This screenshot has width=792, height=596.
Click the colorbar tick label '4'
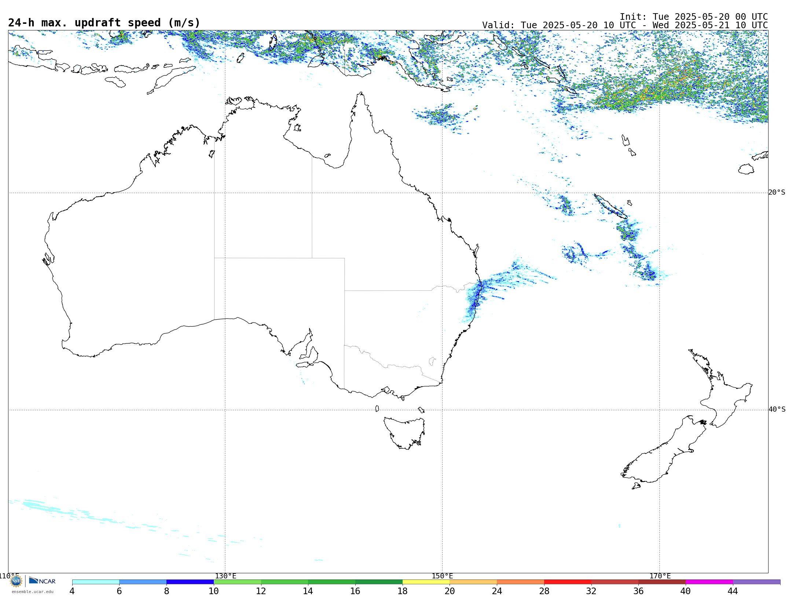[x=72, y=591]
